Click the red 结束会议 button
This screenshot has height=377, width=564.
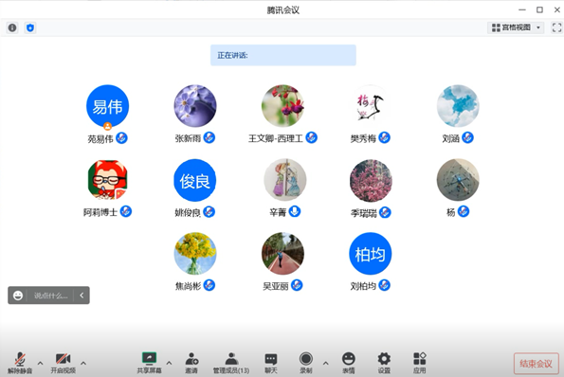tap(536, 364)
